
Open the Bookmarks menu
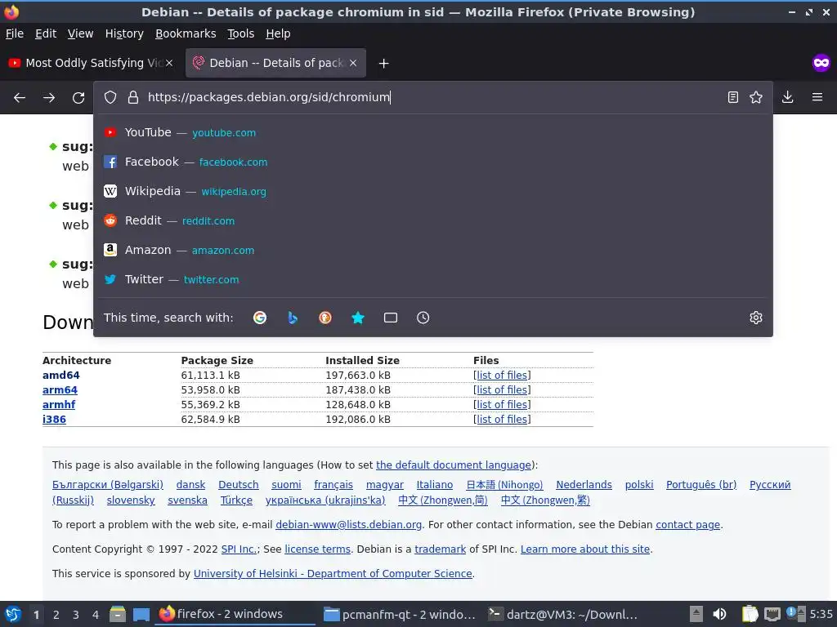click(186, 33)
